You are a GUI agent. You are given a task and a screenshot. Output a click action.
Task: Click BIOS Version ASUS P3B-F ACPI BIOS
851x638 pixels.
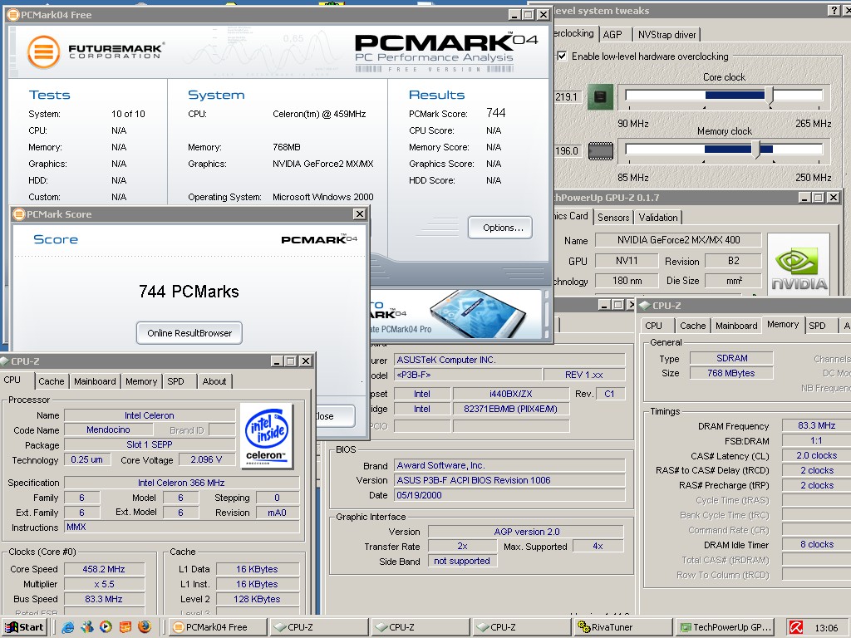509,480
